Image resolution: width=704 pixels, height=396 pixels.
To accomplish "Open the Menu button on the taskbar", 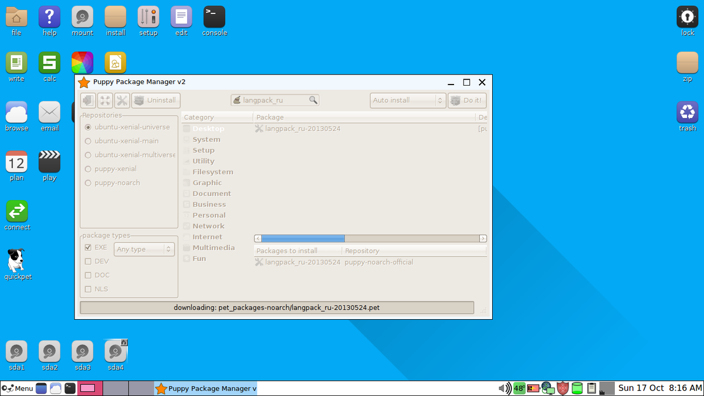I will click(x=18, y=388).
